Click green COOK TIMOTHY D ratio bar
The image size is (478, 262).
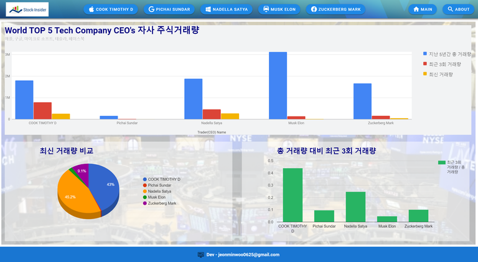click(293, 195)
